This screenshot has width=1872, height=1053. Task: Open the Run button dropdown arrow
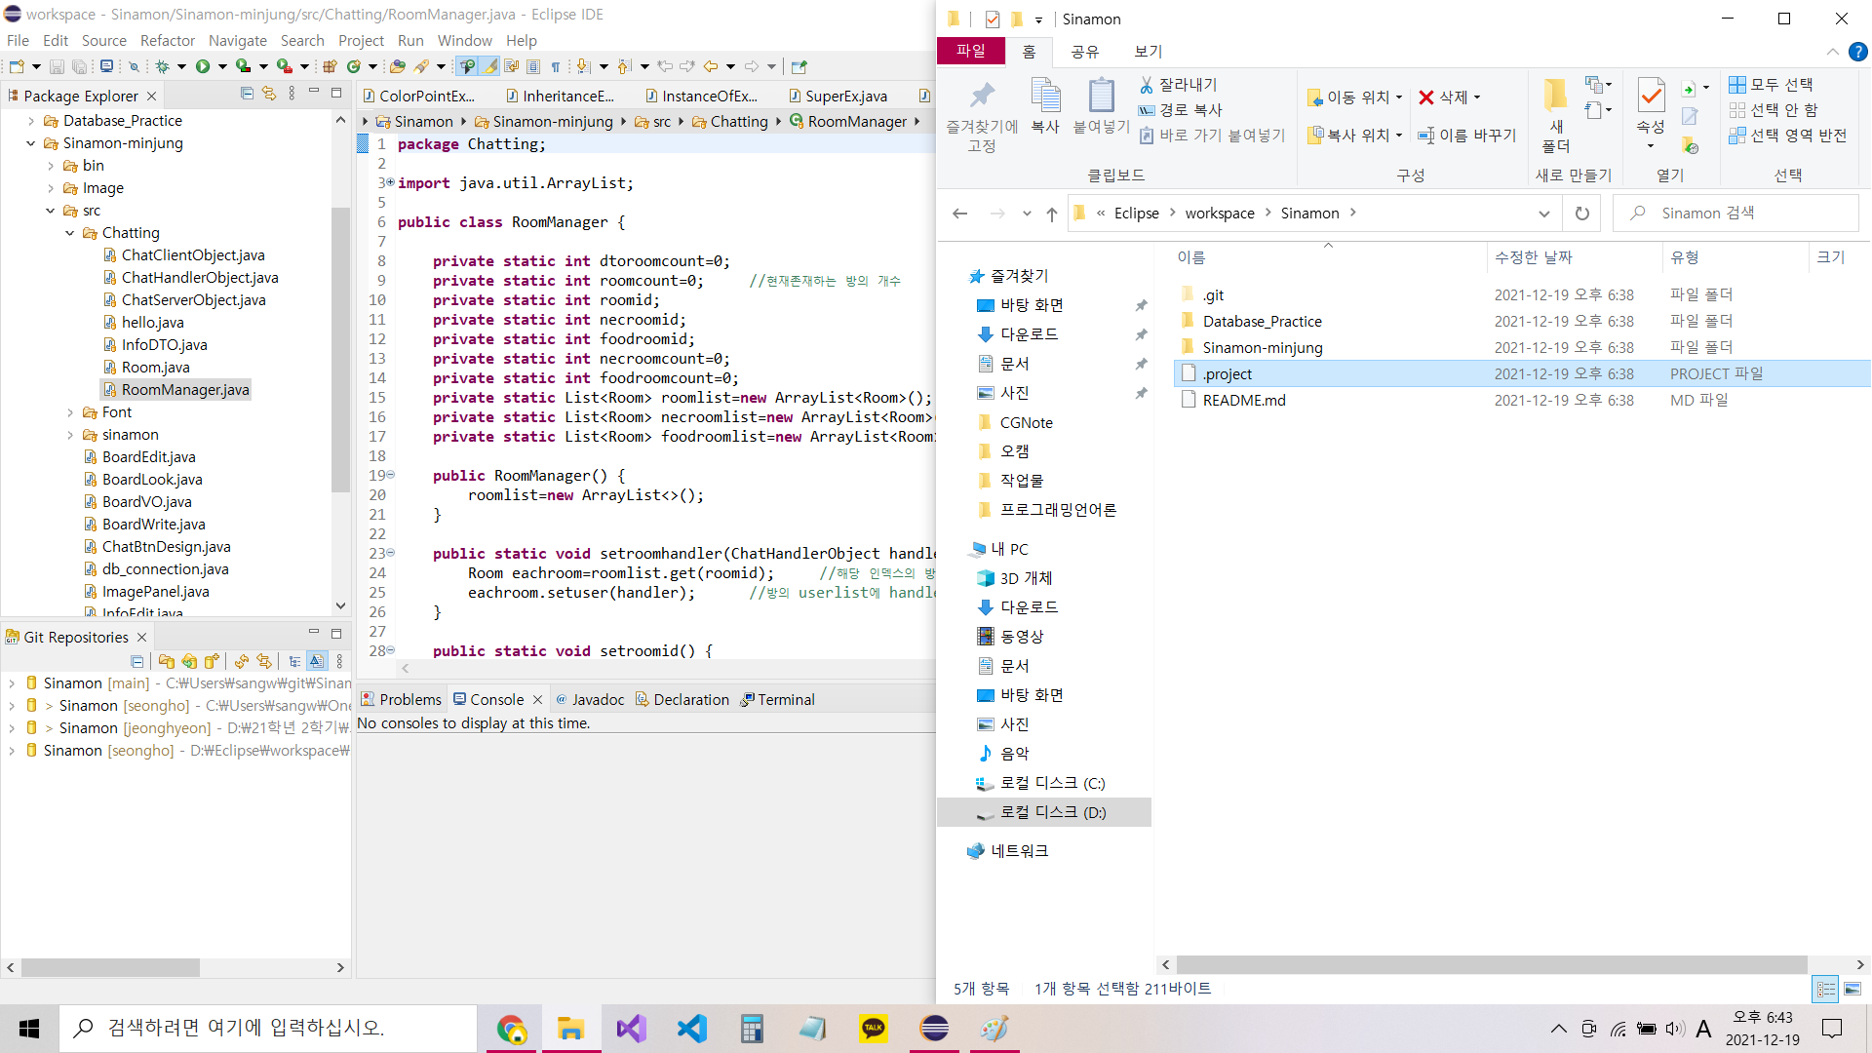(x=222, y=66)
